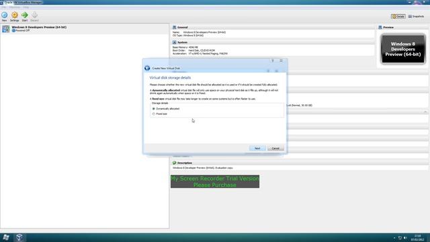Select Fixed size radio option

(154, 114)
